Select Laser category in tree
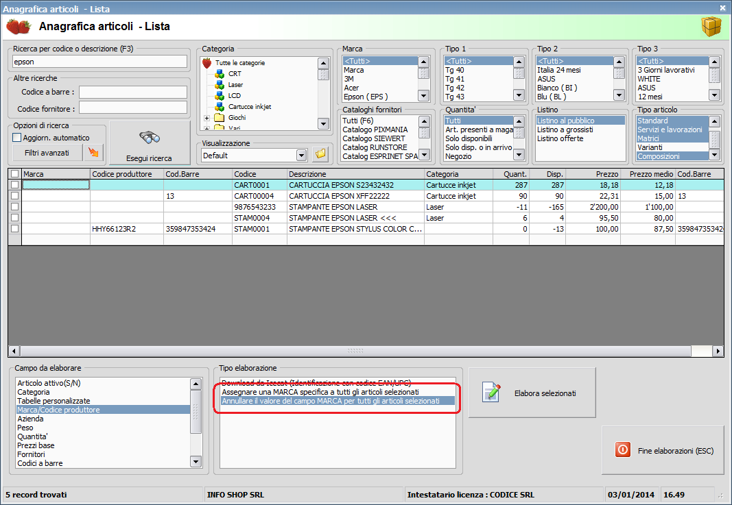732x505 pixels. pos(235,84)
